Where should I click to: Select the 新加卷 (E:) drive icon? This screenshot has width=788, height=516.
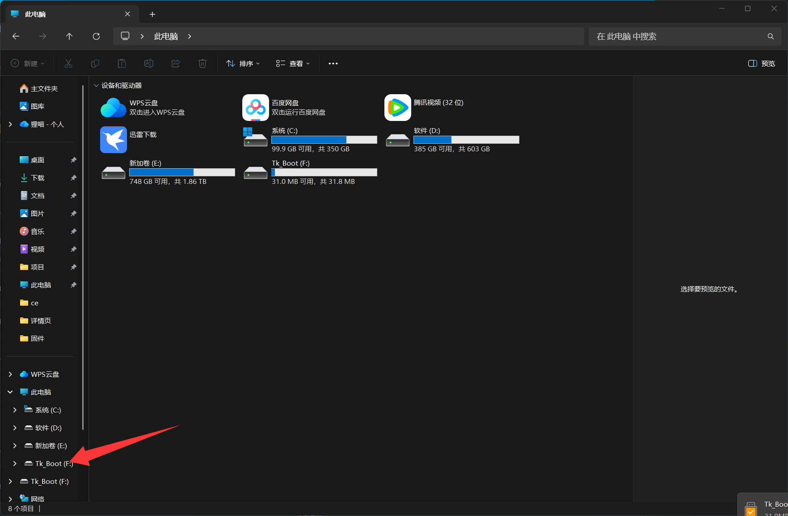tap(114, 173)
